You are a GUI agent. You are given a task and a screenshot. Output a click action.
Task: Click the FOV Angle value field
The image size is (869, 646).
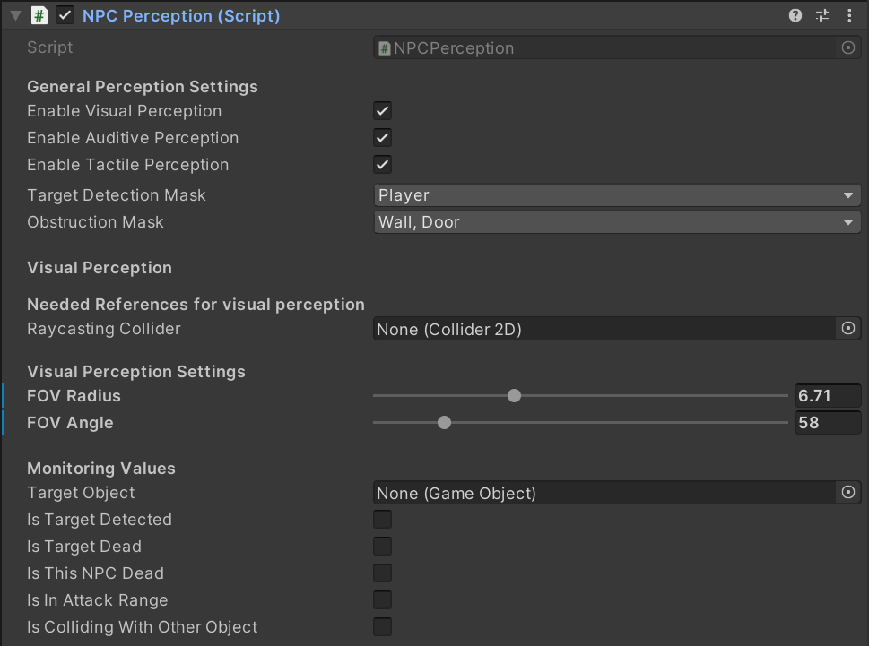point(827,423)
